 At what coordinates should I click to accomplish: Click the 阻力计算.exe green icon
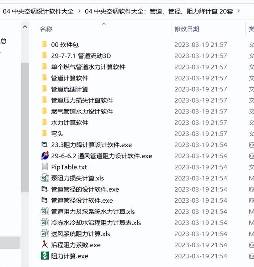click(45, 255)
